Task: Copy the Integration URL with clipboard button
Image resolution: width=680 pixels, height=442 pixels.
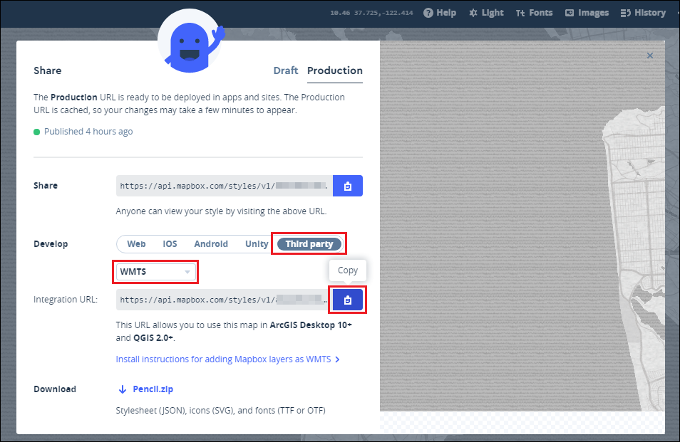Action: click(348, 300)
